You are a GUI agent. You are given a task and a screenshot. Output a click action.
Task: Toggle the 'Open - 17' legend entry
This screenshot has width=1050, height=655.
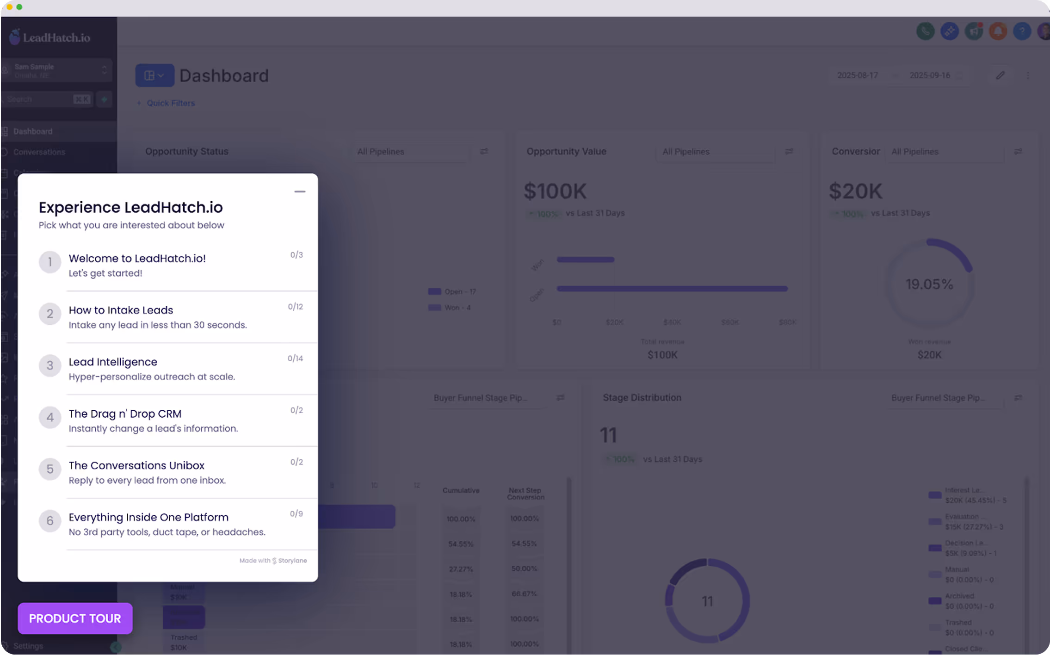pyautogui.click(x=452, y=291)
